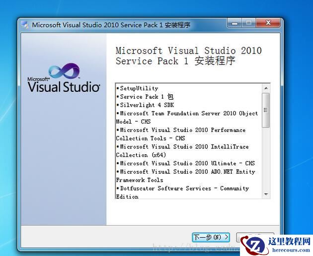
Task: Click the window title bar text
Action: click(x=111, y=25)
